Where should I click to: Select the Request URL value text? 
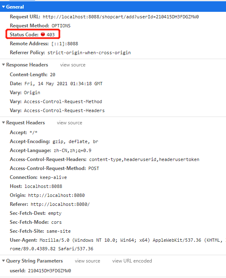tap(121, 17)
